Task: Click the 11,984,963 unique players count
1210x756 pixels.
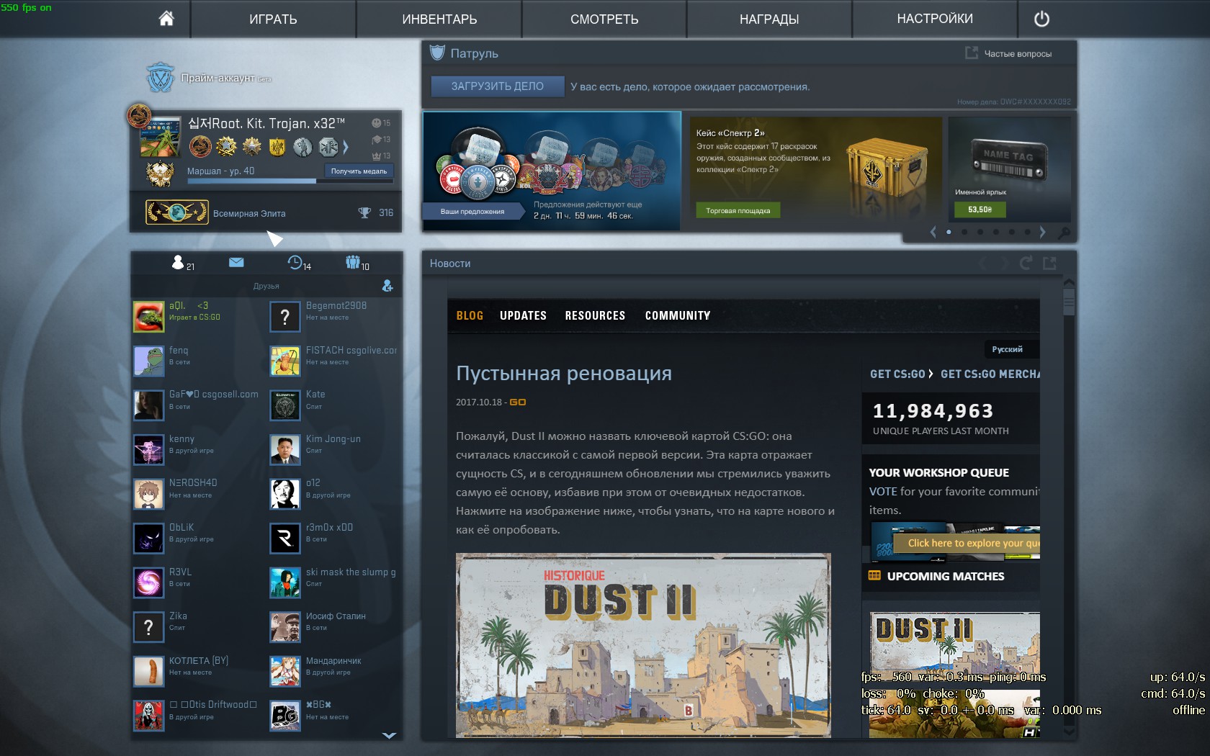Action: pyautogui.click(x=933, y=410)
